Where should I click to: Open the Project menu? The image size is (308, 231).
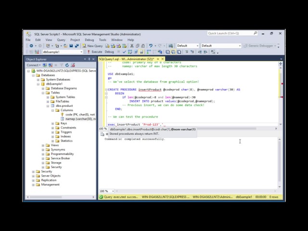[75, 40]
